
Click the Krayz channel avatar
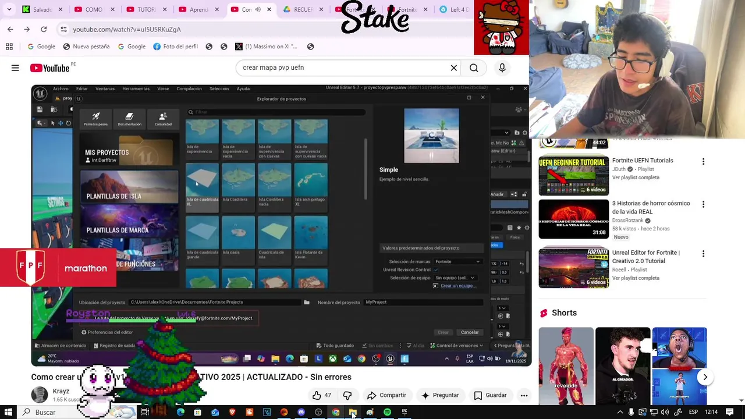[x=40, y=395]
